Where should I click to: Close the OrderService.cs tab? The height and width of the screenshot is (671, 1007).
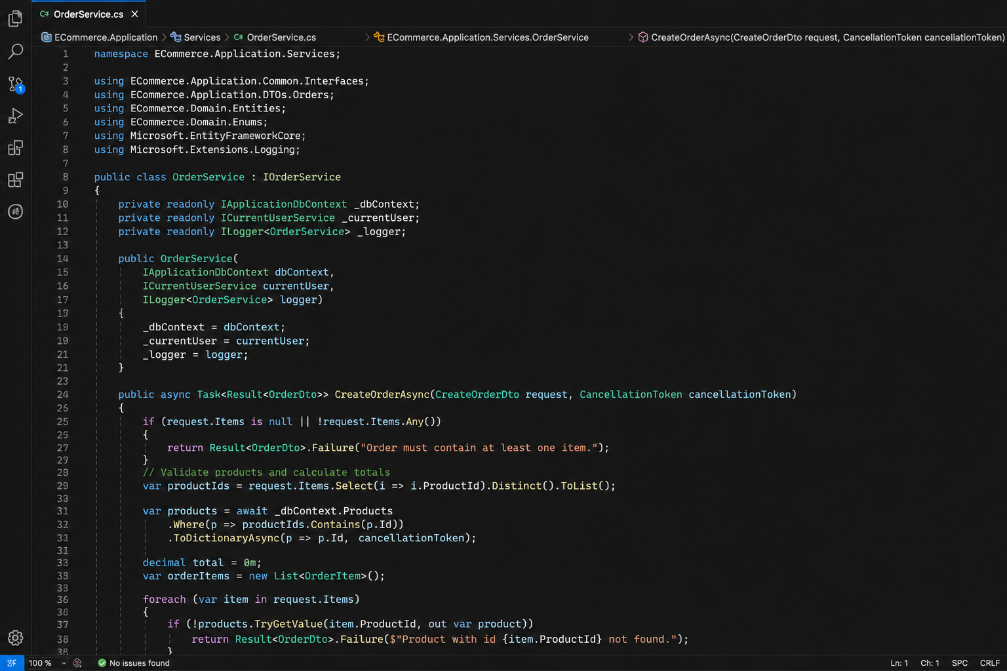[x=134, y=14]
